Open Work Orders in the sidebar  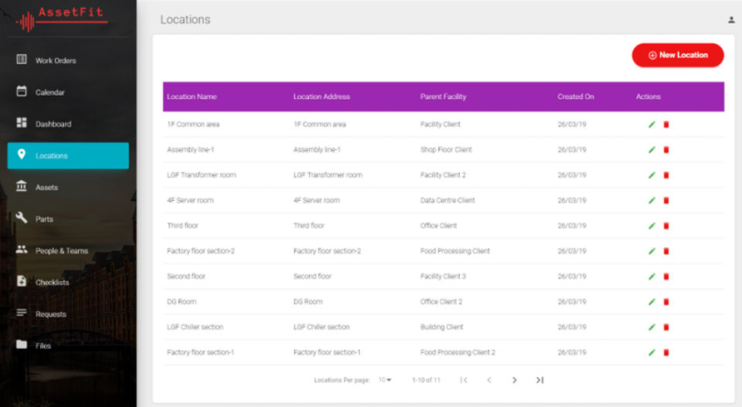coord(68,60)
